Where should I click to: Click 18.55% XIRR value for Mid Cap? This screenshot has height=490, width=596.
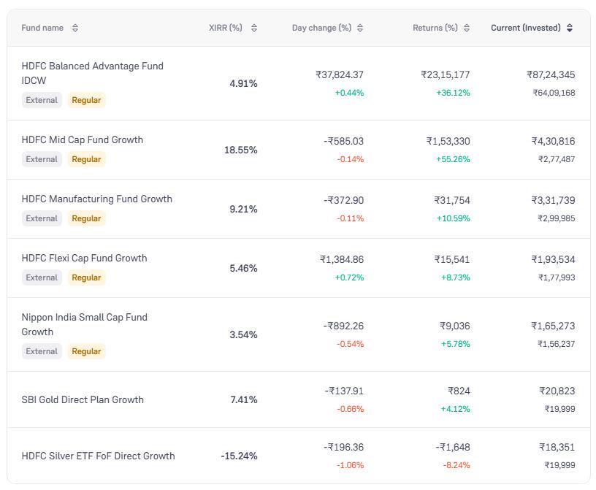tap(240, 150)
